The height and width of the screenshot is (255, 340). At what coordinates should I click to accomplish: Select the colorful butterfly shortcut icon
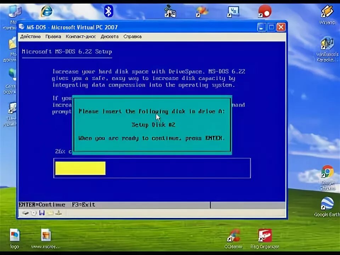point(202,11)
